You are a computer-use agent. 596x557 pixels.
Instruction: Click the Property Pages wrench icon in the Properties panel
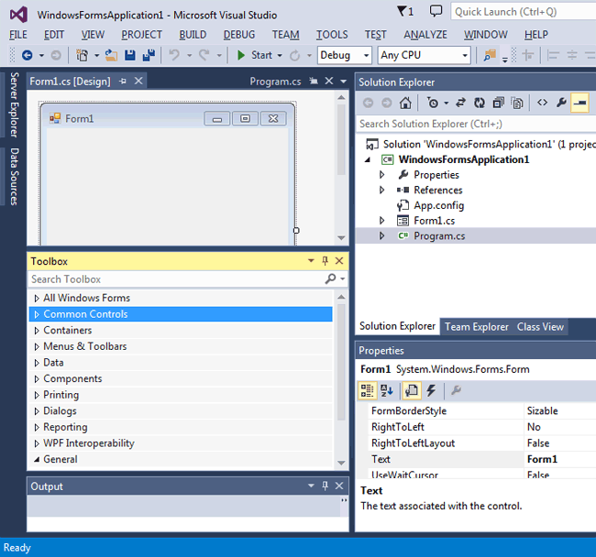coord(456,390)
